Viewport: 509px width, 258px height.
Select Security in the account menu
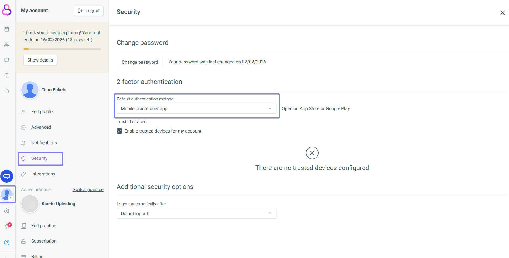tap(39, 158)
